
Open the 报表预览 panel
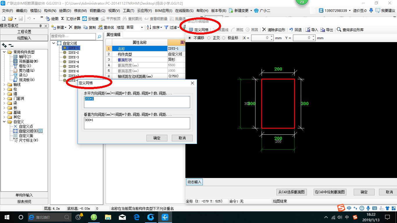pos(24,201)
